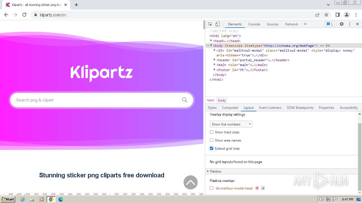The width and height of the screenshot is (362, 203).
Task: Open a new browser tab
Action: tap(76, 5)
